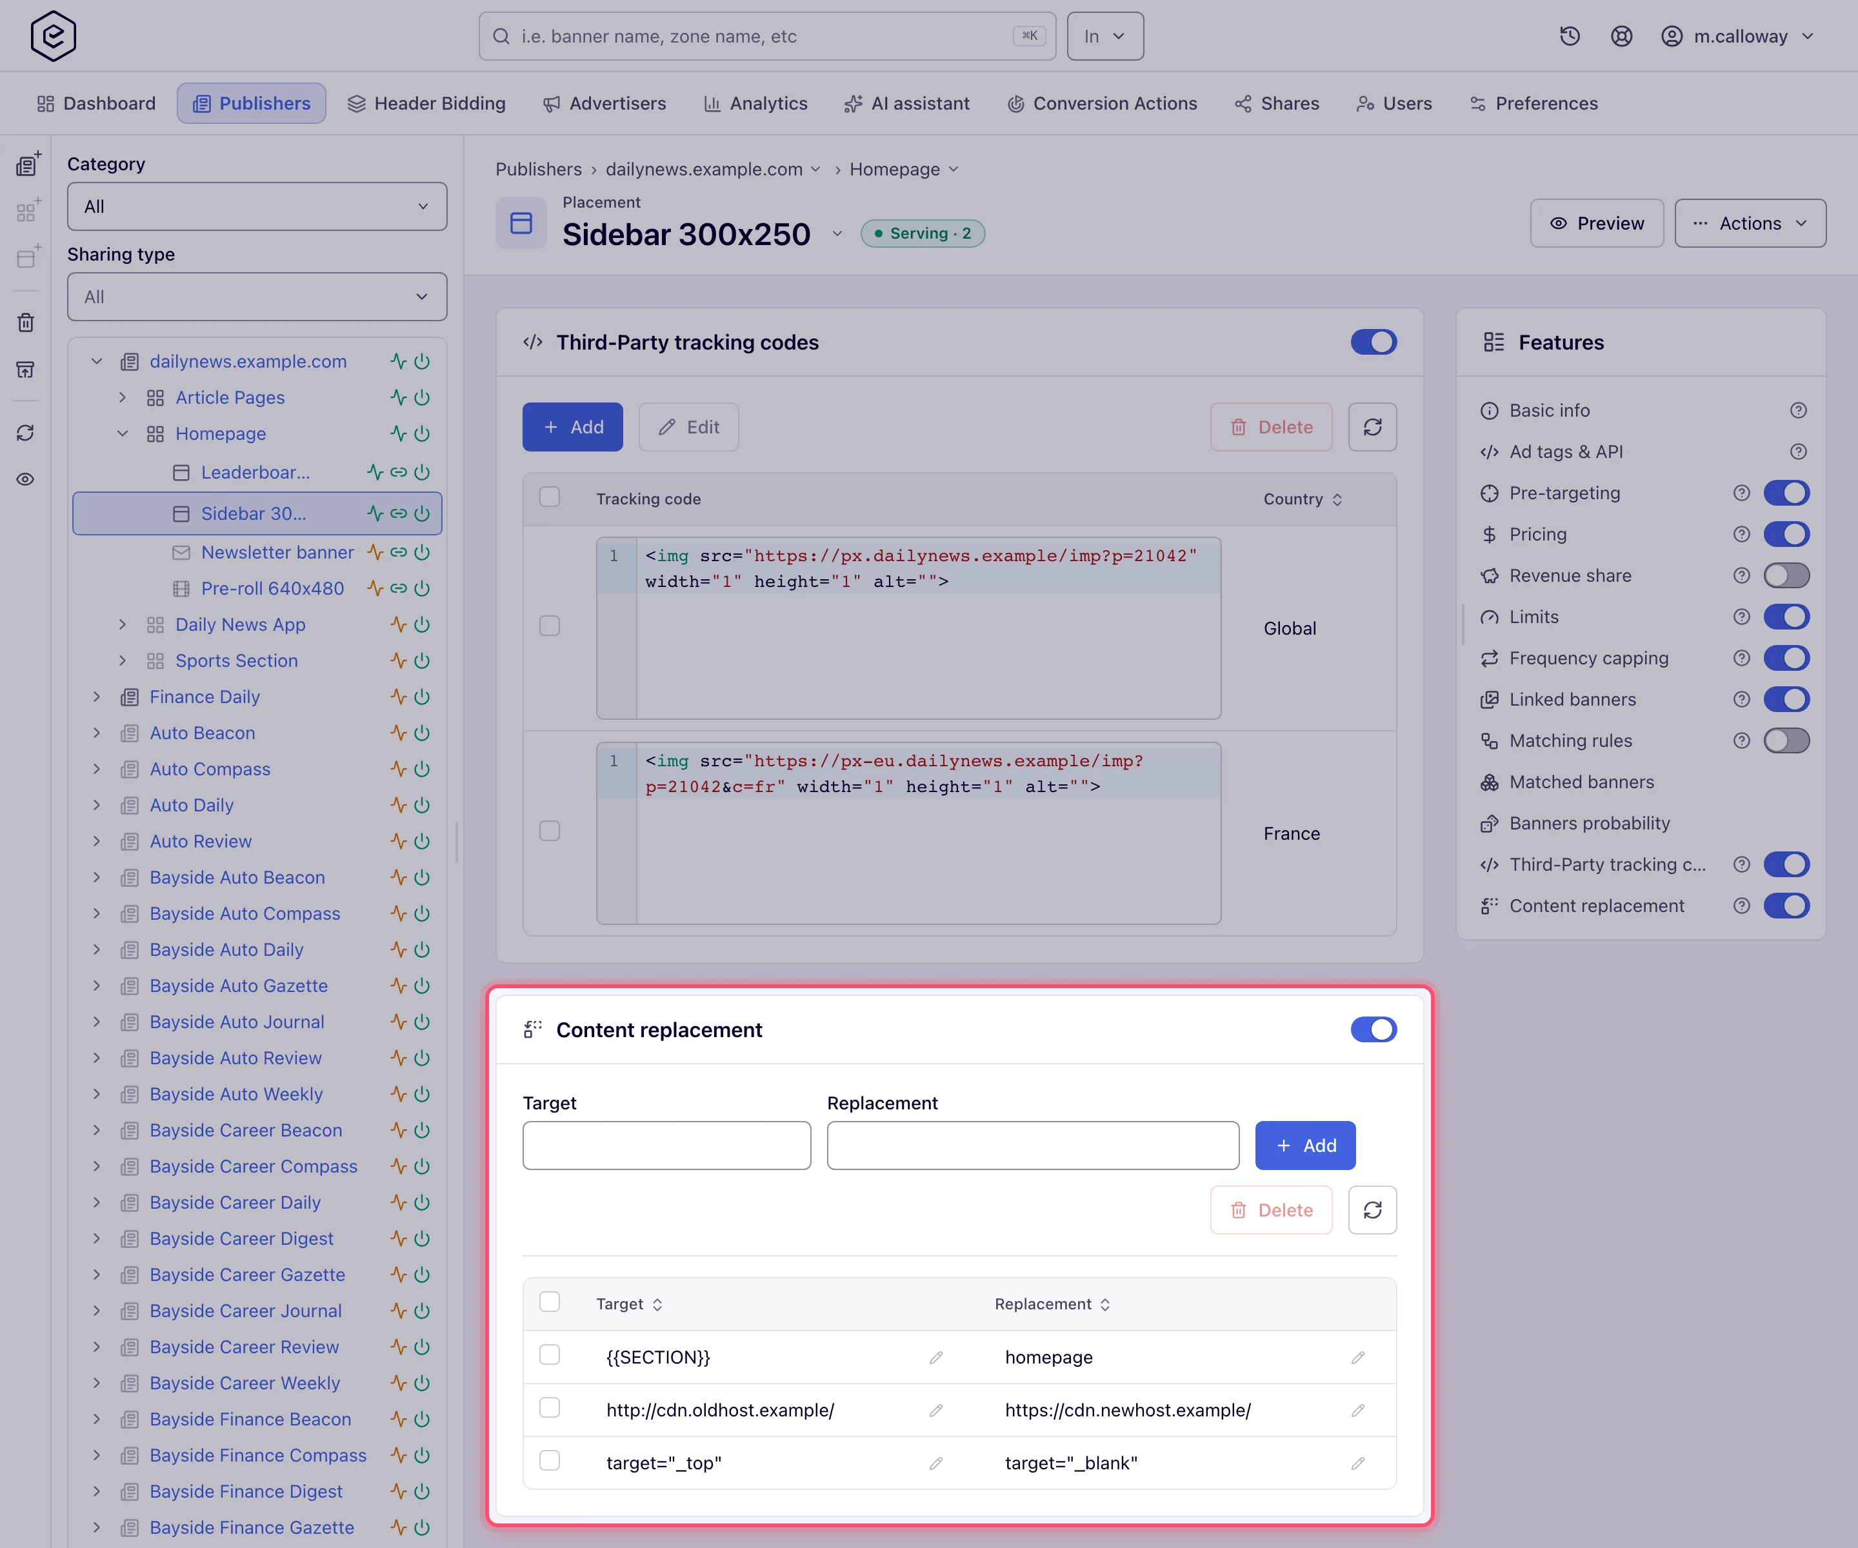Open the history clock icon in header
Screen dimensions: 1858x1548
point(1570,36)
